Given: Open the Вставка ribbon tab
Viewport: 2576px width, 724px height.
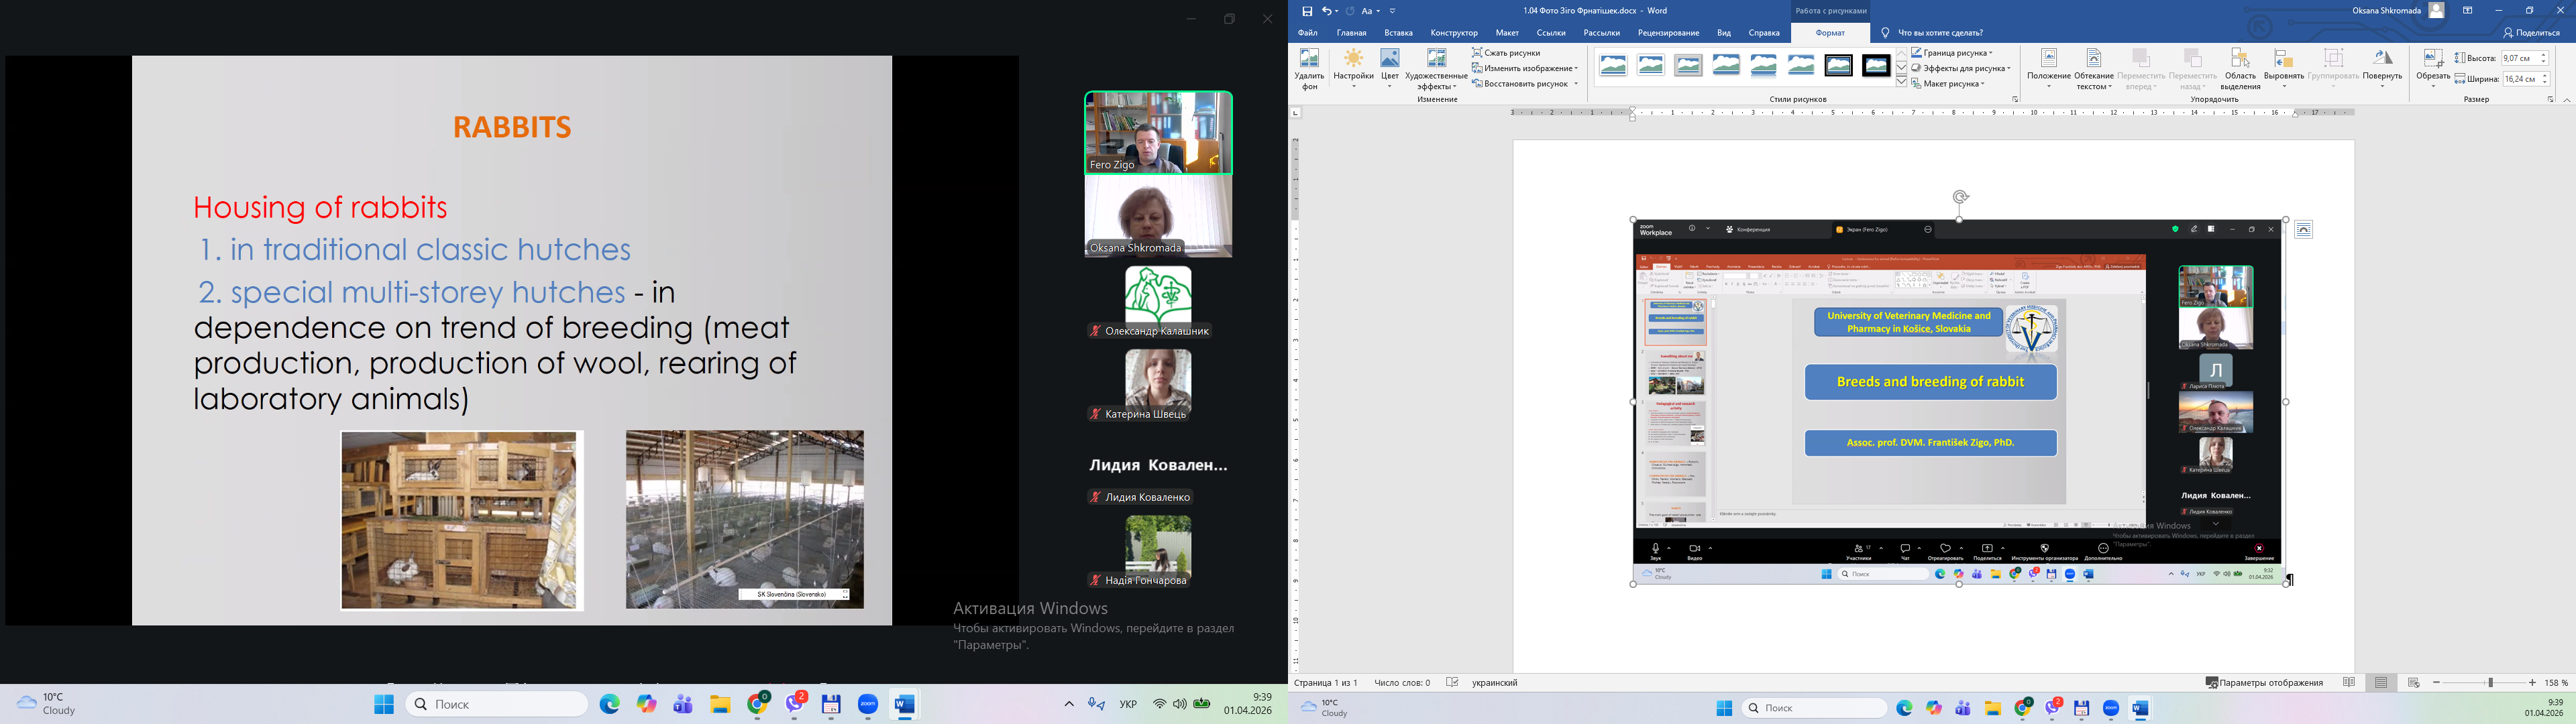Looking at the screenshot, I should click(x=1398, y=33).
